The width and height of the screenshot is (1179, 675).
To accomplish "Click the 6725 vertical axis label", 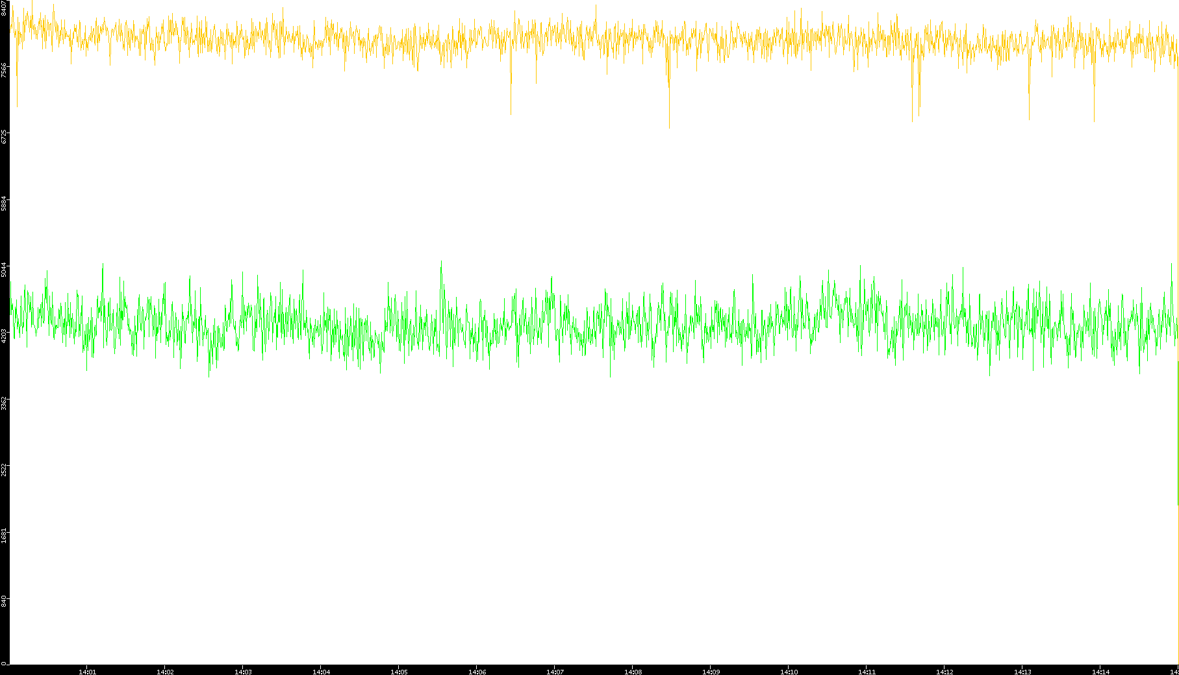I will point(5,136).
